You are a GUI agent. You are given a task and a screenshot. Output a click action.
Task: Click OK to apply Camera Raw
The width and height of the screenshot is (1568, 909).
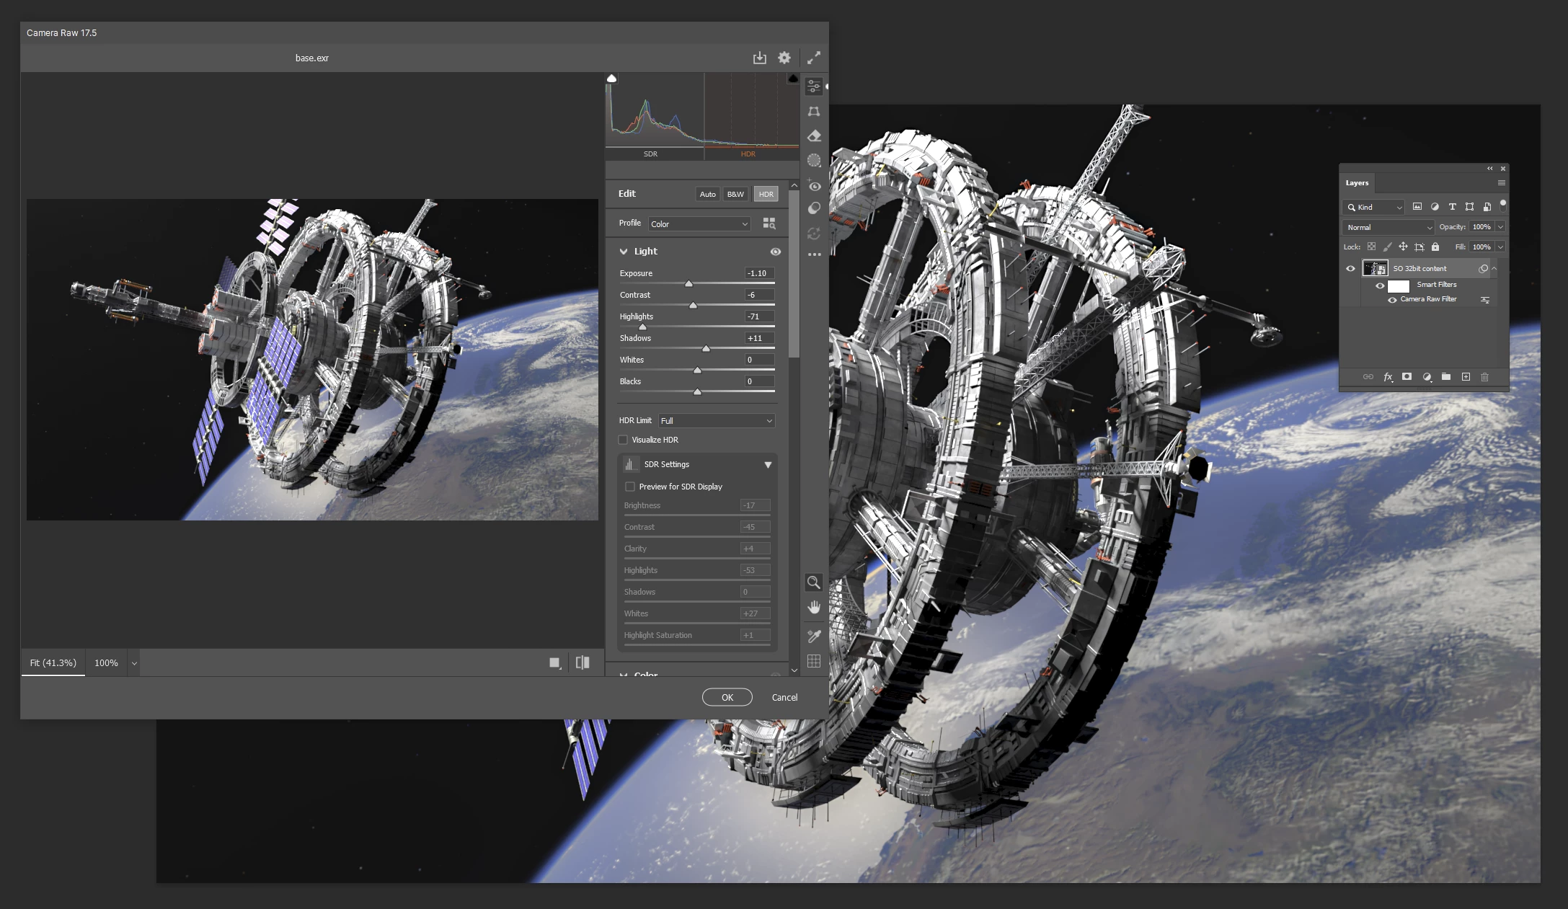[x=727, y=697]
